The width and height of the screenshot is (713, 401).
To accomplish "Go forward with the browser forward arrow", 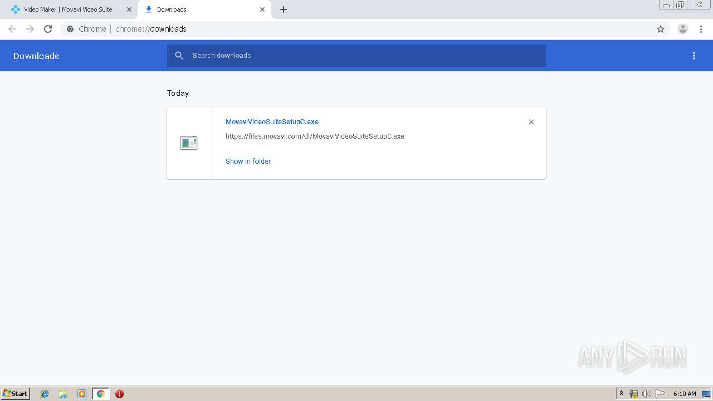I will [x=30, y=29].
